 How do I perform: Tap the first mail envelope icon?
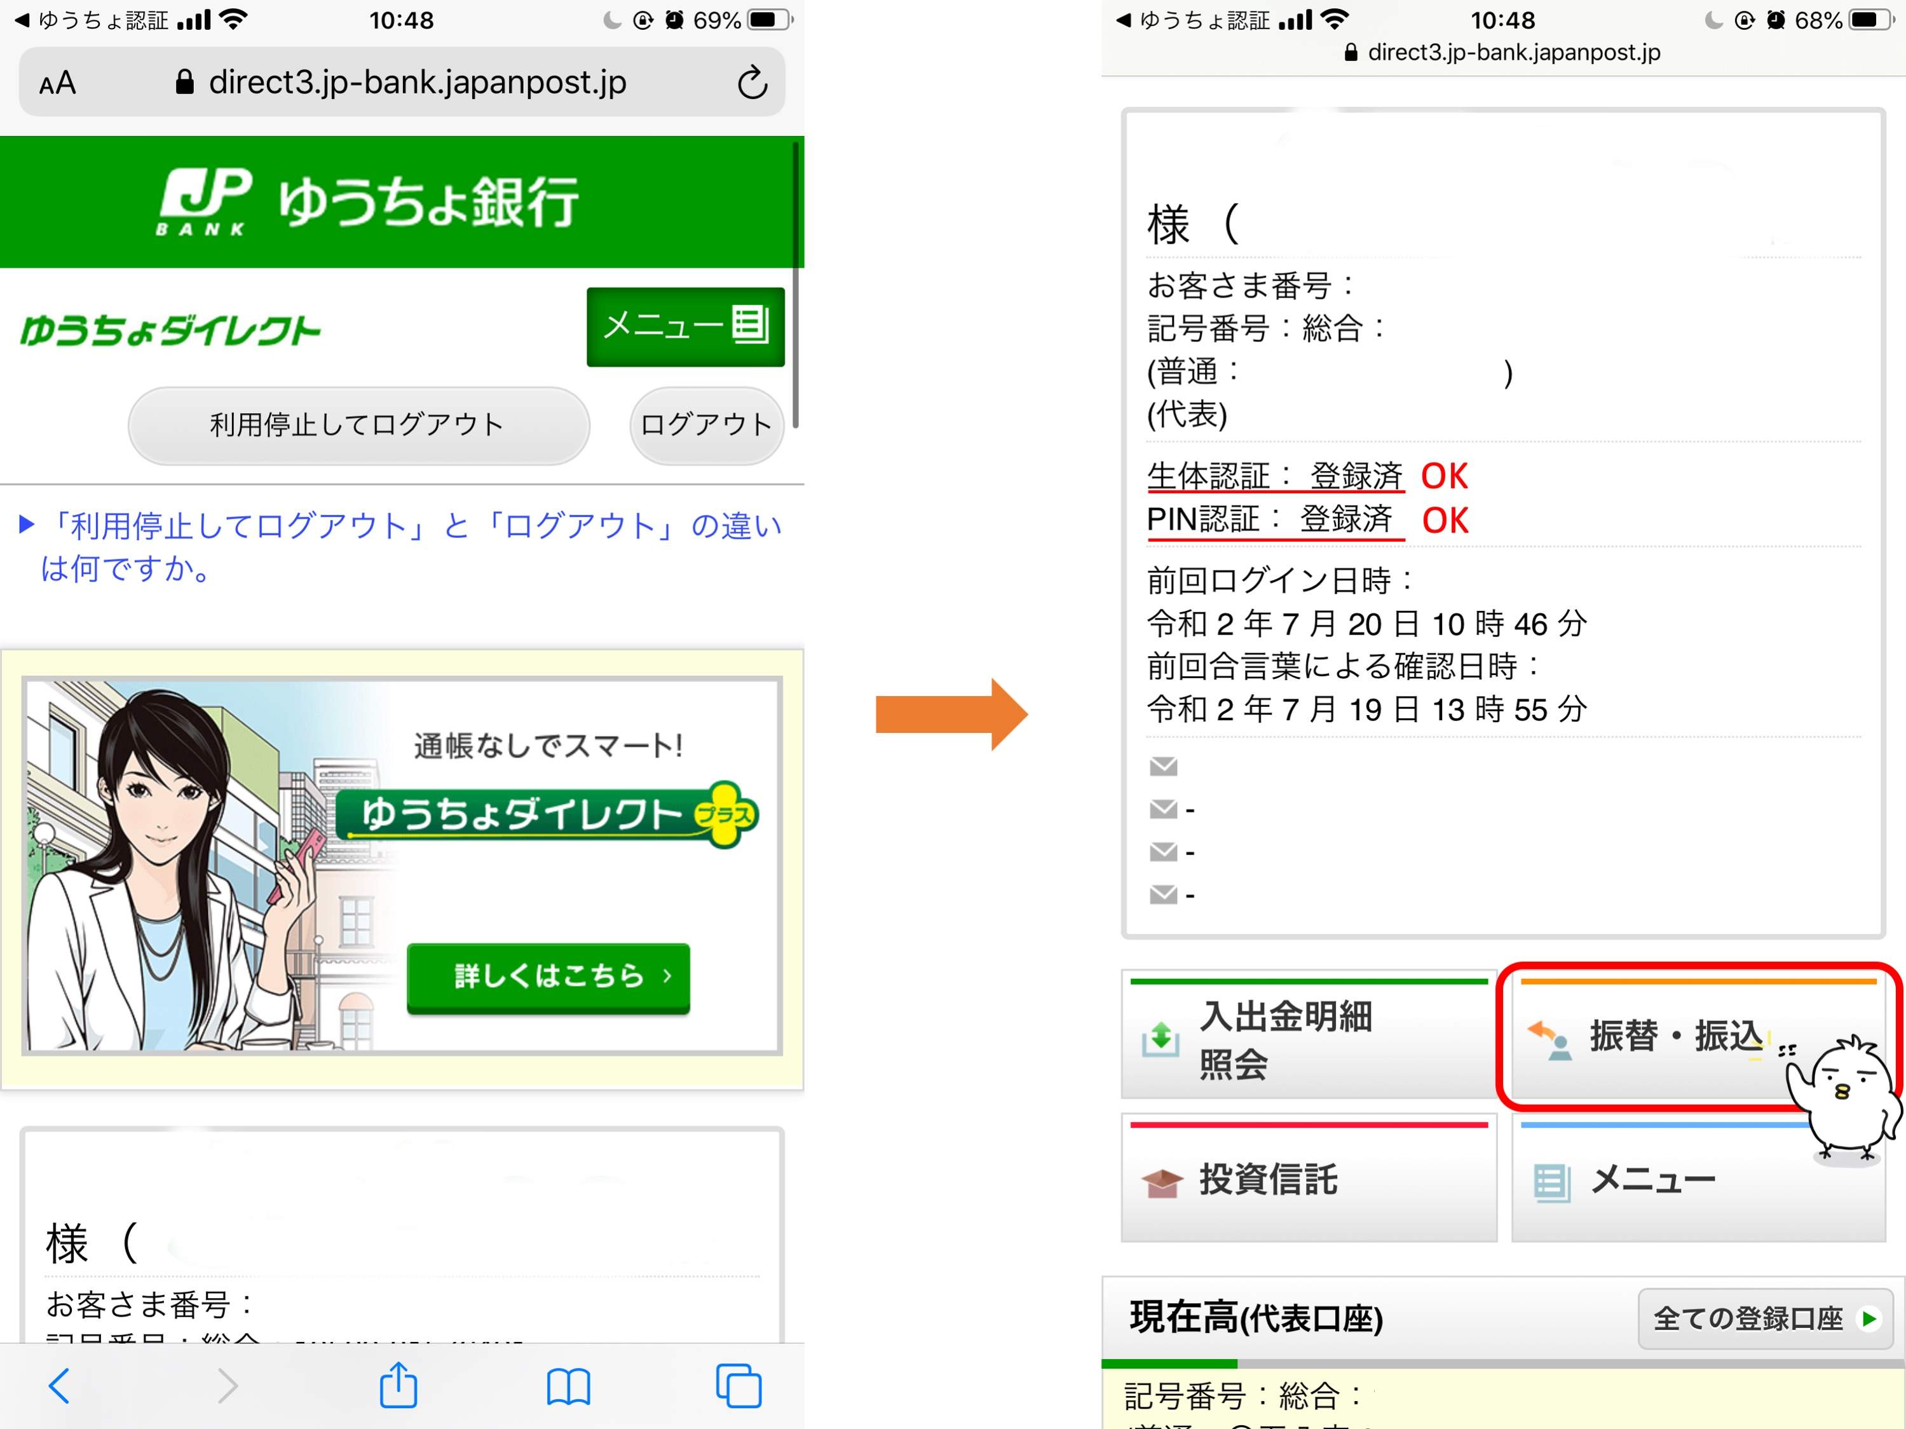point(1163,765)
